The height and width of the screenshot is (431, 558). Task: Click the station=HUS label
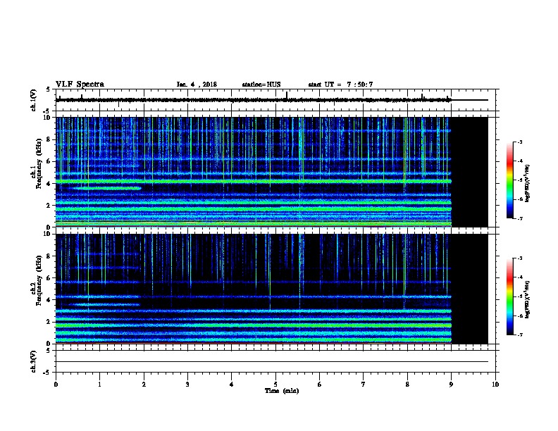261,85
